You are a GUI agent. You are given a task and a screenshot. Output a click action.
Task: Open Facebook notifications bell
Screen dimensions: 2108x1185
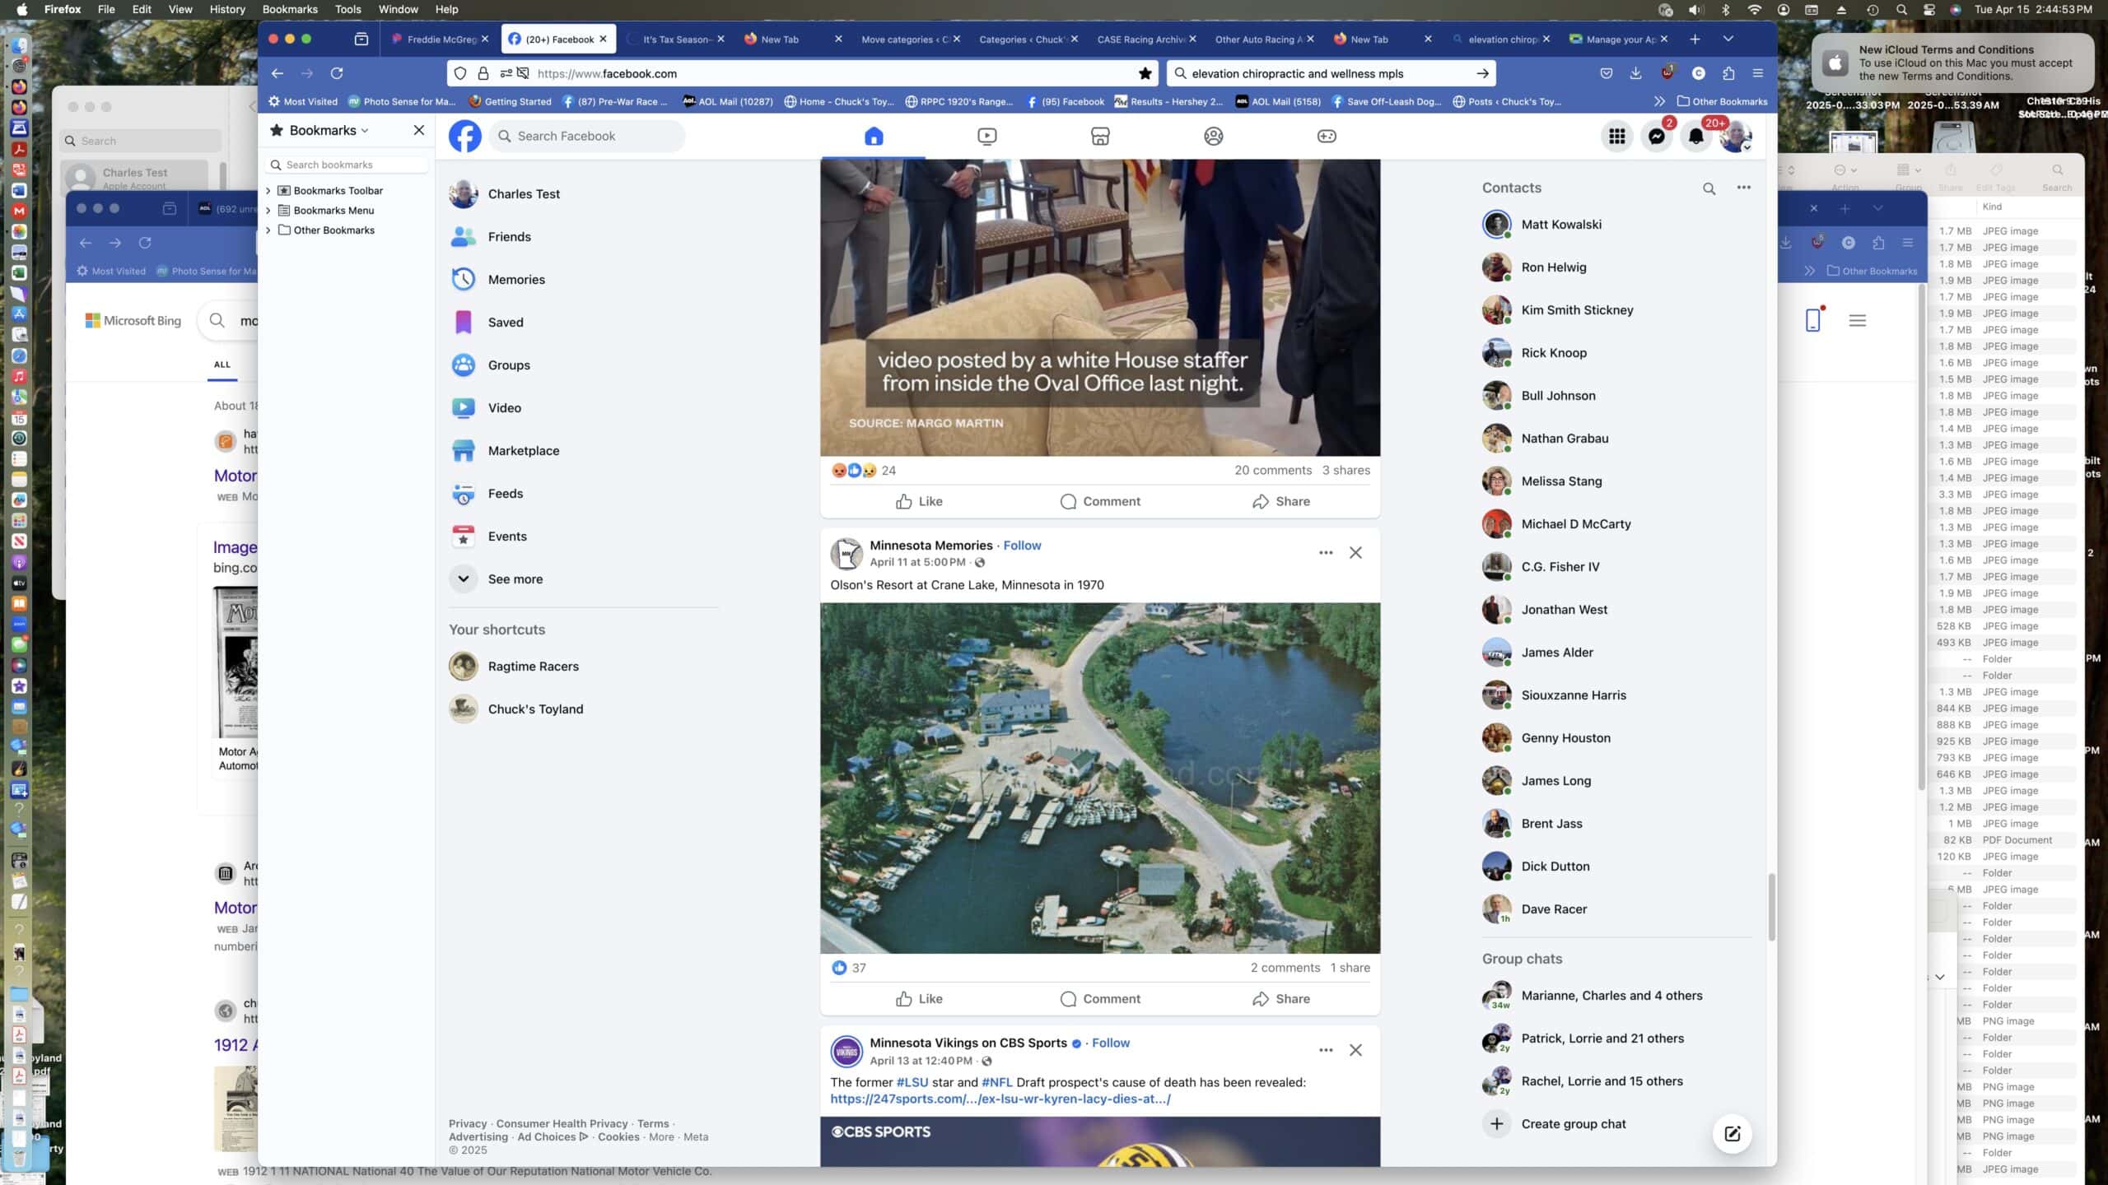tap(1695, 137)
